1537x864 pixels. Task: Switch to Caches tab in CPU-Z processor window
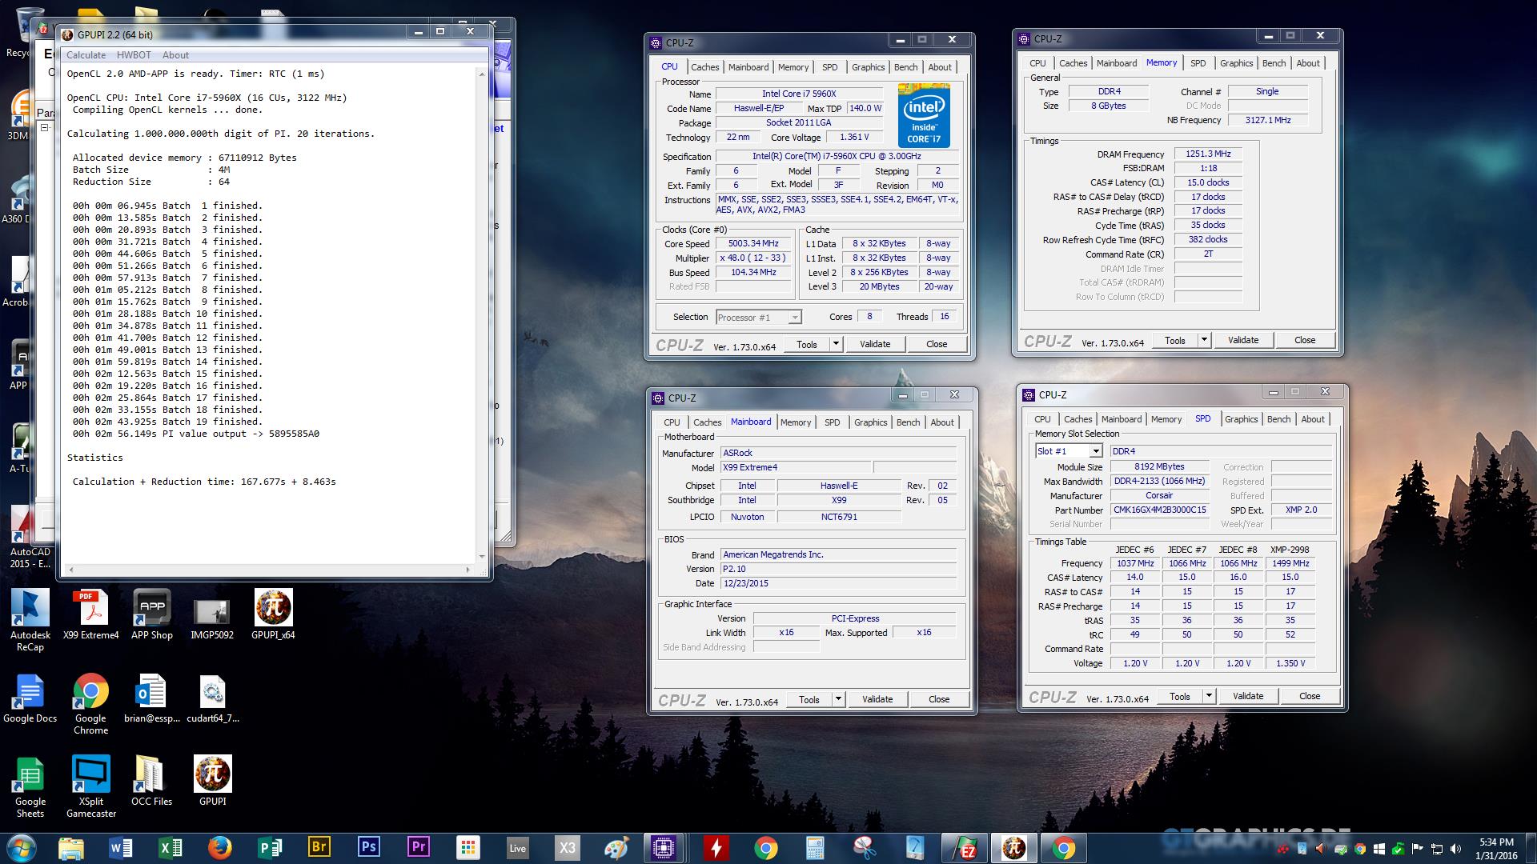tap(704, 67)
